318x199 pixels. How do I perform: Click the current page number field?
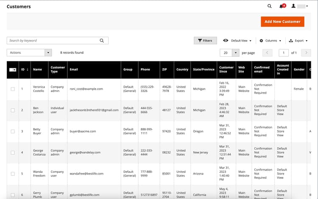[284, 53]
